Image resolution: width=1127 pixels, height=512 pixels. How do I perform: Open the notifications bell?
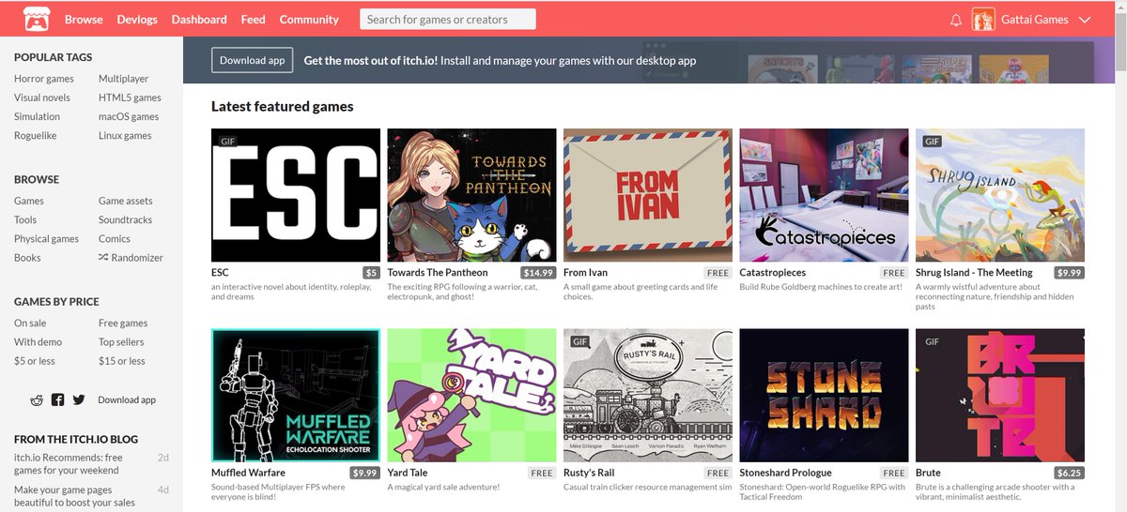[956, 20]
